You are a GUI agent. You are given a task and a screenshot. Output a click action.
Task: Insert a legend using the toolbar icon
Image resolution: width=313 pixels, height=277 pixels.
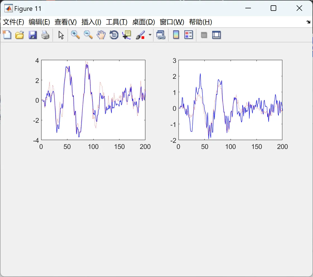point(189,35)
